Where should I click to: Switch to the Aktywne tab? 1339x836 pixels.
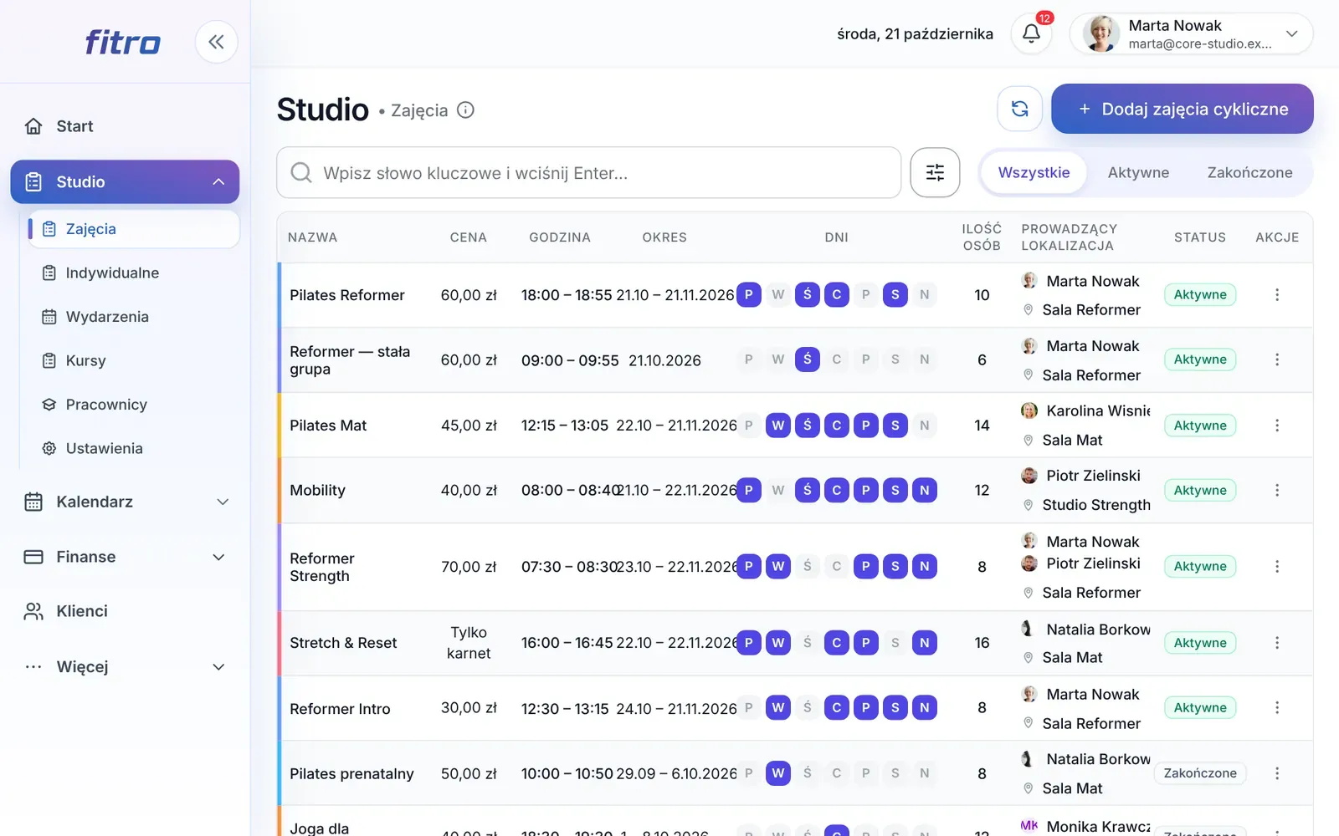1138,172
